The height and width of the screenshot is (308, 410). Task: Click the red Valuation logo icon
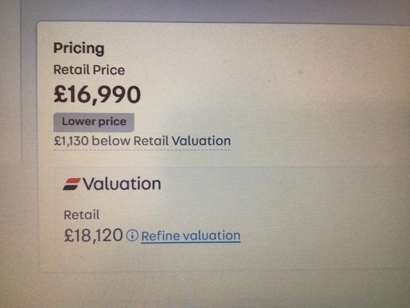[x=72, y=184]
